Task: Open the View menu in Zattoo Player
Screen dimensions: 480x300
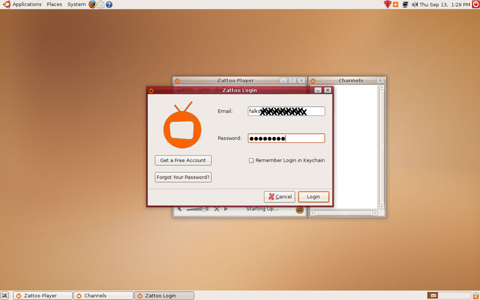Action: tap(204, 89)
